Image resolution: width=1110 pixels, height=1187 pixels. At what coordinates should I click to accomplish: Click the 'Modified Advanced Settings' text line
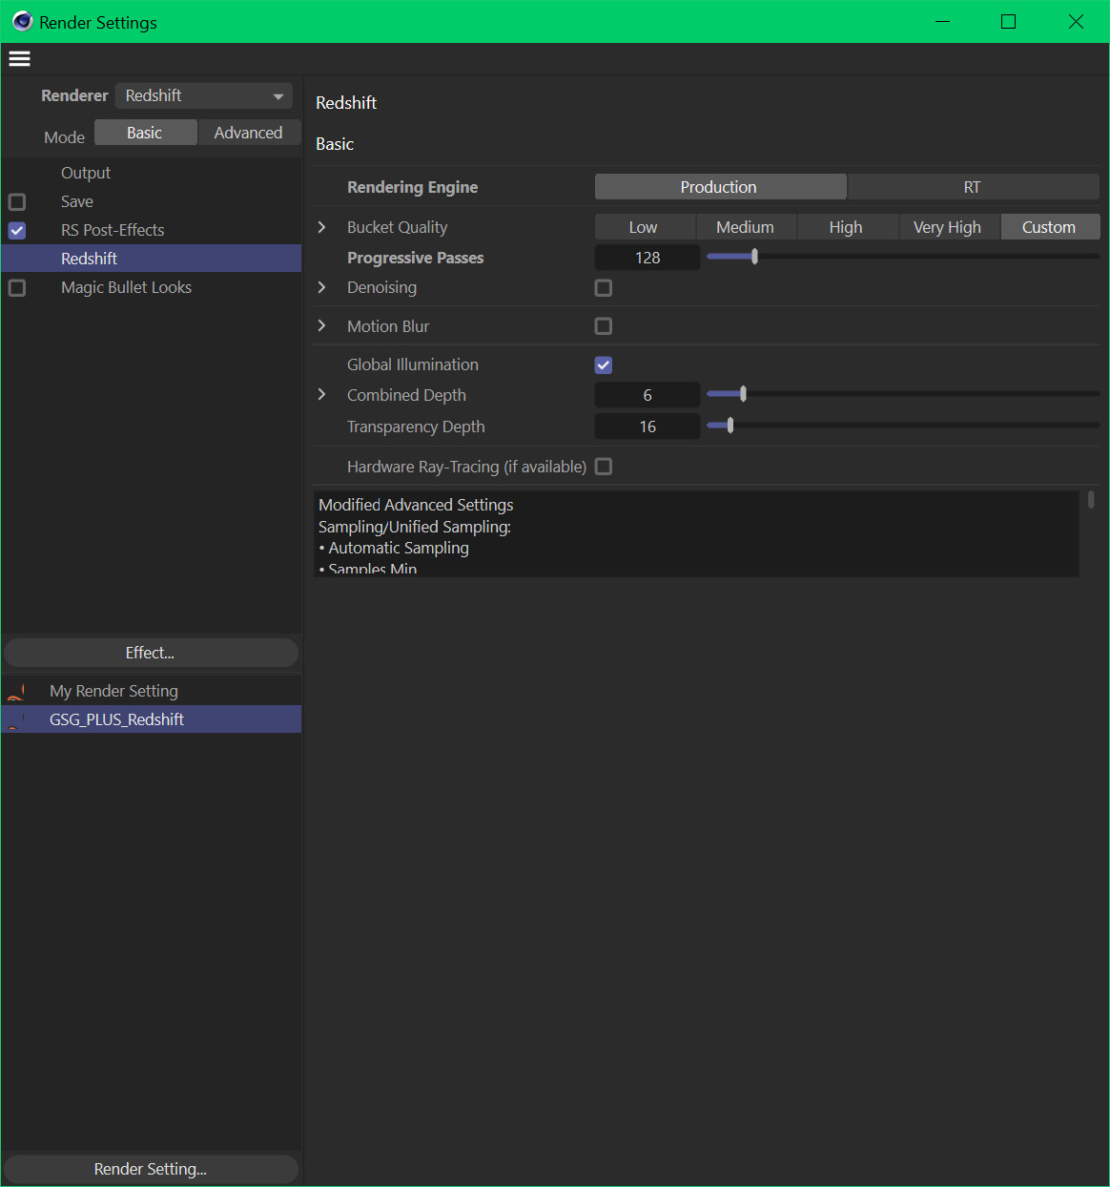click(416, 505)
